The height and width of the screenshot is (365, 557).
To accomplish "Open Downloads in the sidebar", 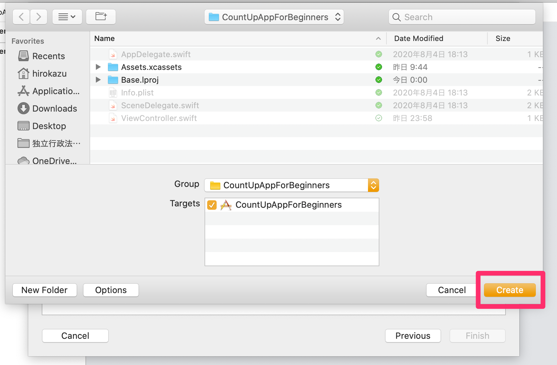I will pyautogui.click(x=47, y=109).
